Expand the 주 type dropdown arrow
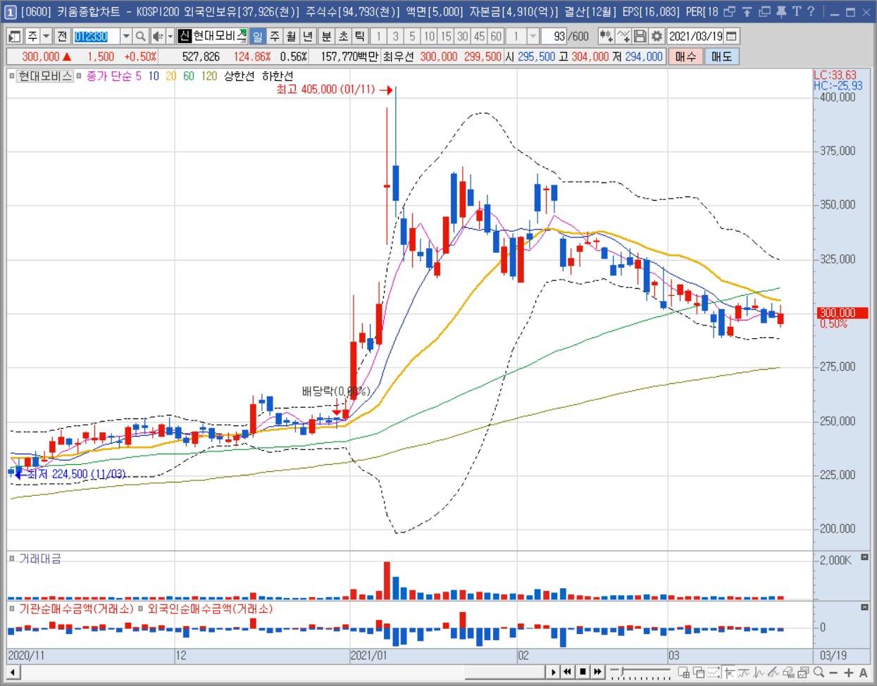The height and width of the screenshot is (686, 877). click(46, 36)
